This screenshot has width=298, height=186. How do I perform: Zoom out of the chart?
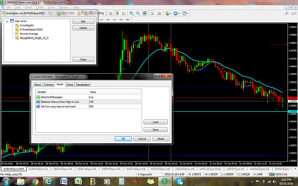[x=138, y=13]
